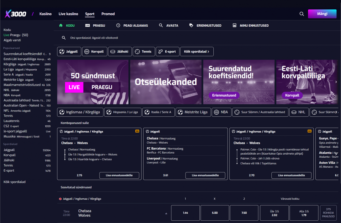This screenshot has width=341, height=223.
Task: Switch to the Praegu live tab
Action: point(95,26)
